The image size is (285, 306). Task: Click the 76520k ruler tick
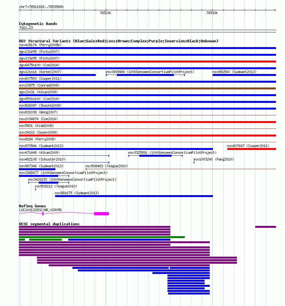click(105, 13)
